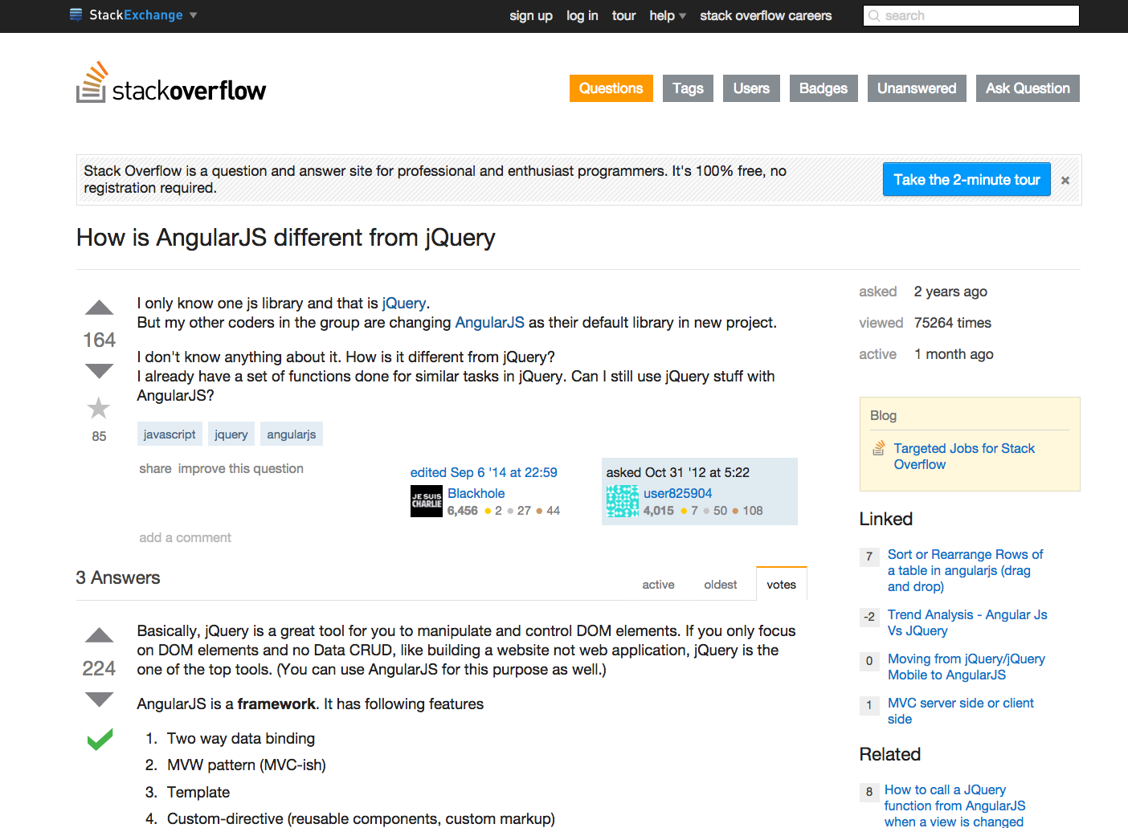This screenshot has width=1128, height=828.
Task: Select the Badges tab
Action: [x=824, y=88]
